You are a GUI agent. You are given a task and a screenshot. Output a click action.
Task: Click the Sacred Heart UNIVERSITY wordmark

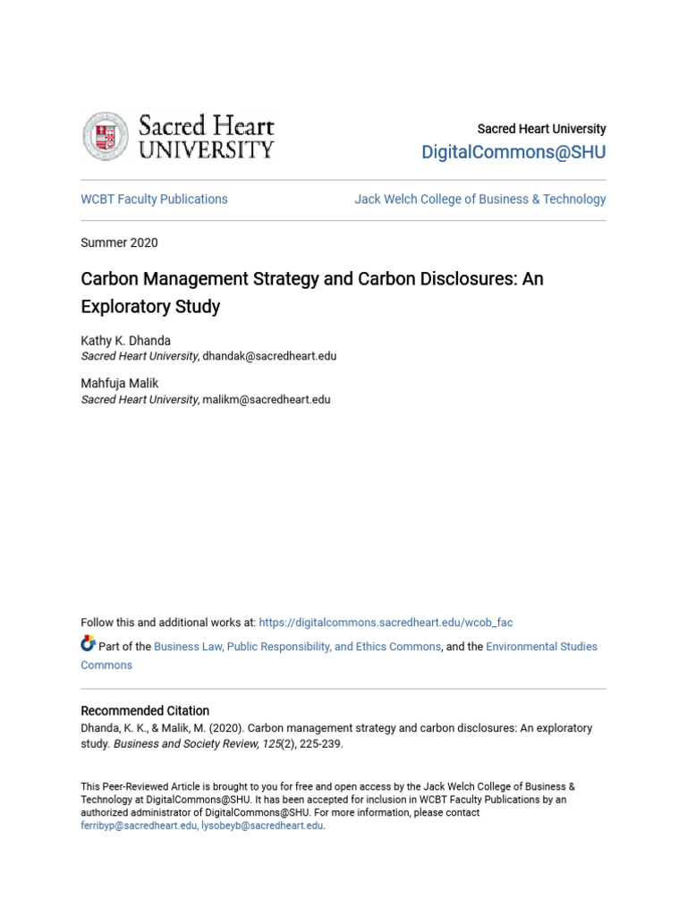click(x=207, y=137)
